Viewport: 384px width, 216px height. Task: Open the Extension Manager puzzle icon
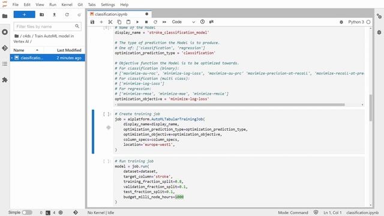[x=5, y=80]
